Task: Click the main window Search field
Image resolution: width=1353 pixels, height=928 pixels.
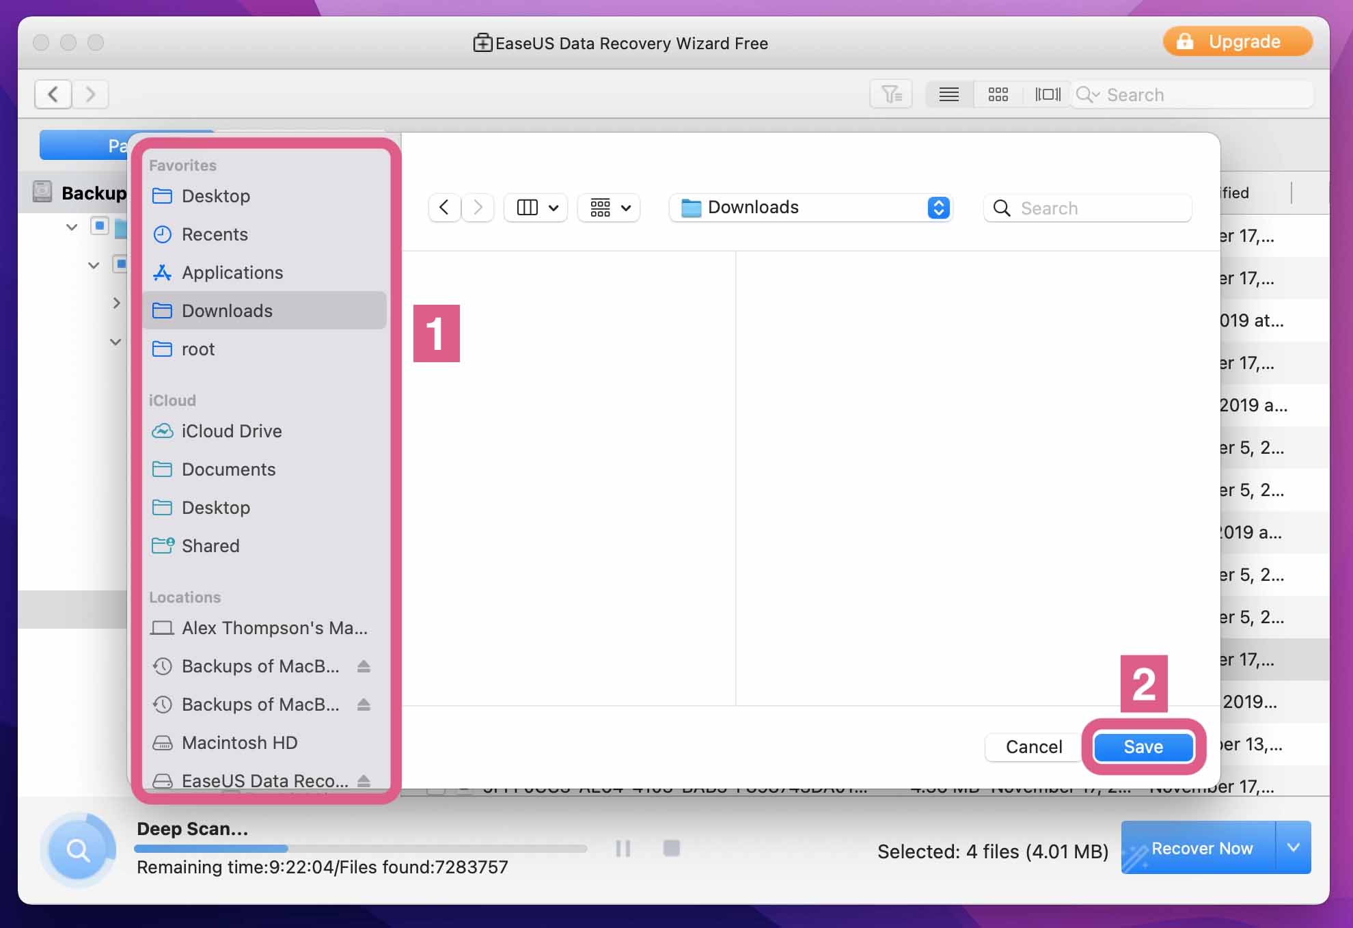Action: tap(1192, 94)
